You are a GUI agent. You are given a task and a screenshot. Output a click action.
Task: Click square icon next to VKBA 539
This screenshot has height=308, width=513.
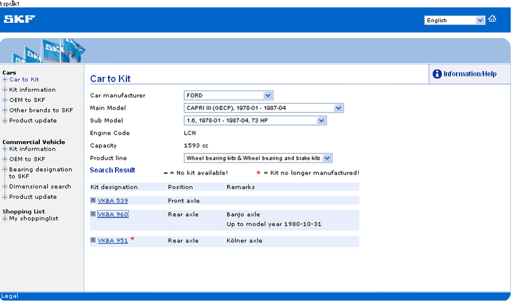click(93, 200)
